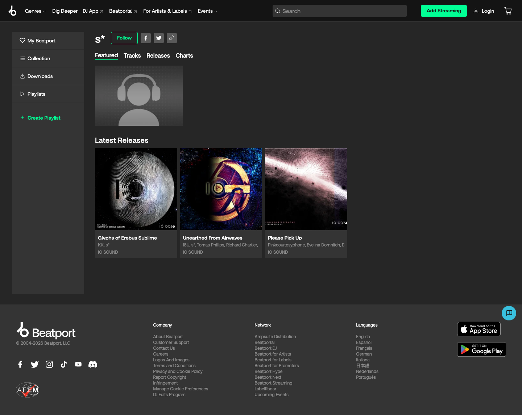This screenshot has width=522, height=415.
Task: Open Unearthed From Airwaves cover art
Action: pos(221,189)
